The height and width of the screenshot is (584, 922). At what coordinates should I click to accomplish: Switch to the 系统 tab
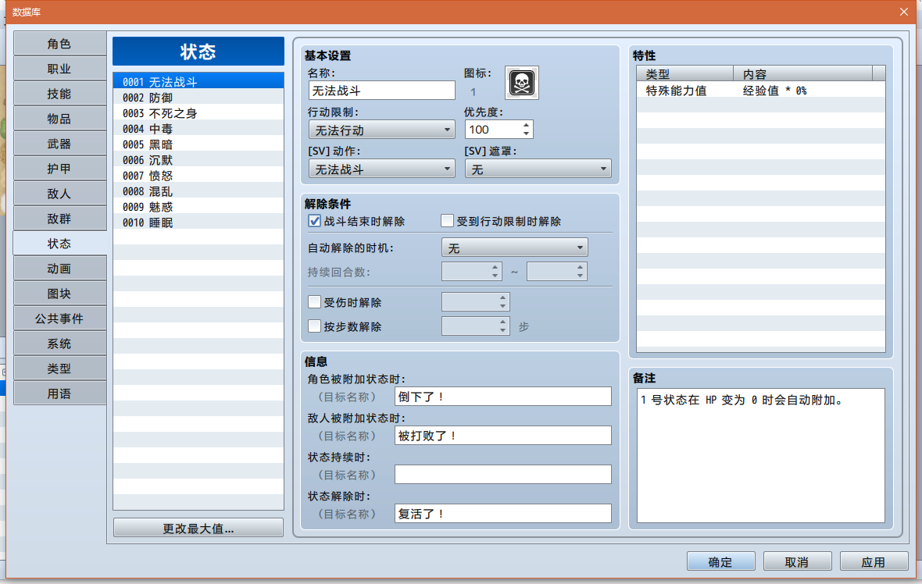click(59, 343)
